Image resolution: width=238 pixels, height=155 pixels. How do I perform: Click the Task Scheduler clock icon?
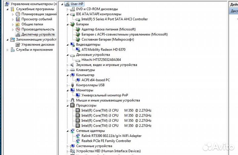click(18, 14)
